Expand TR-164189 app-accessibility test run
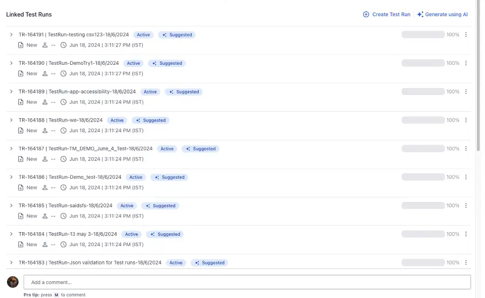Screen dimensions: 485x298 (11, 92)
